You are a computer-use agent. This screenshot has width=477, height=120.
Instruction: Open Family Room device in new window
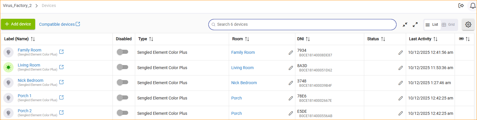(x=61, y=52)
